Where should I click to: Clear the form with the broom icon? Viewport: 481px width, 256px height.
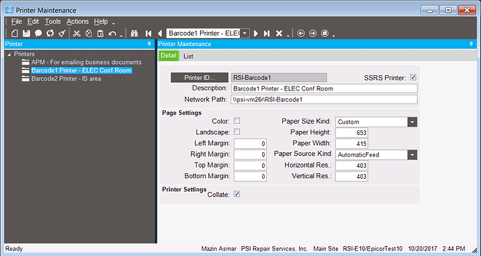(x=62, y=33)
